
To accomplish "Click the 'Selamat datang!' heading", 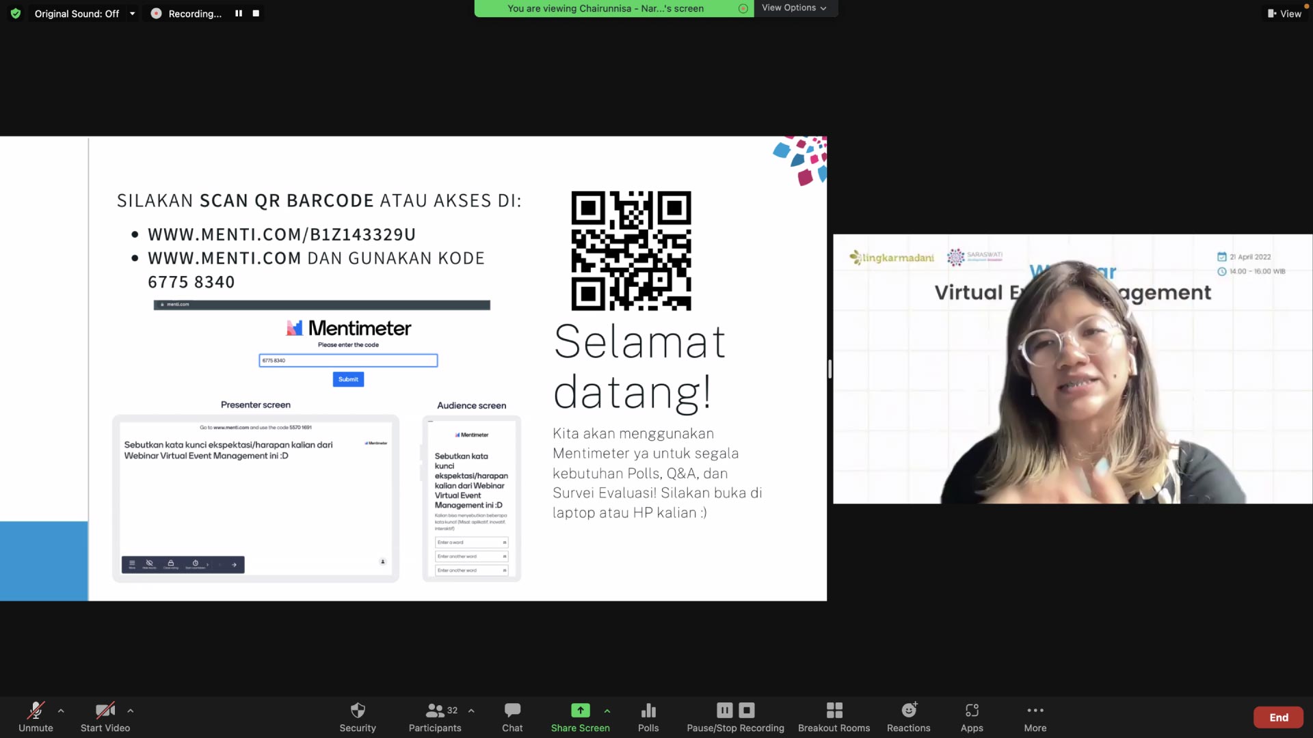I will click(x=639, y=367).
